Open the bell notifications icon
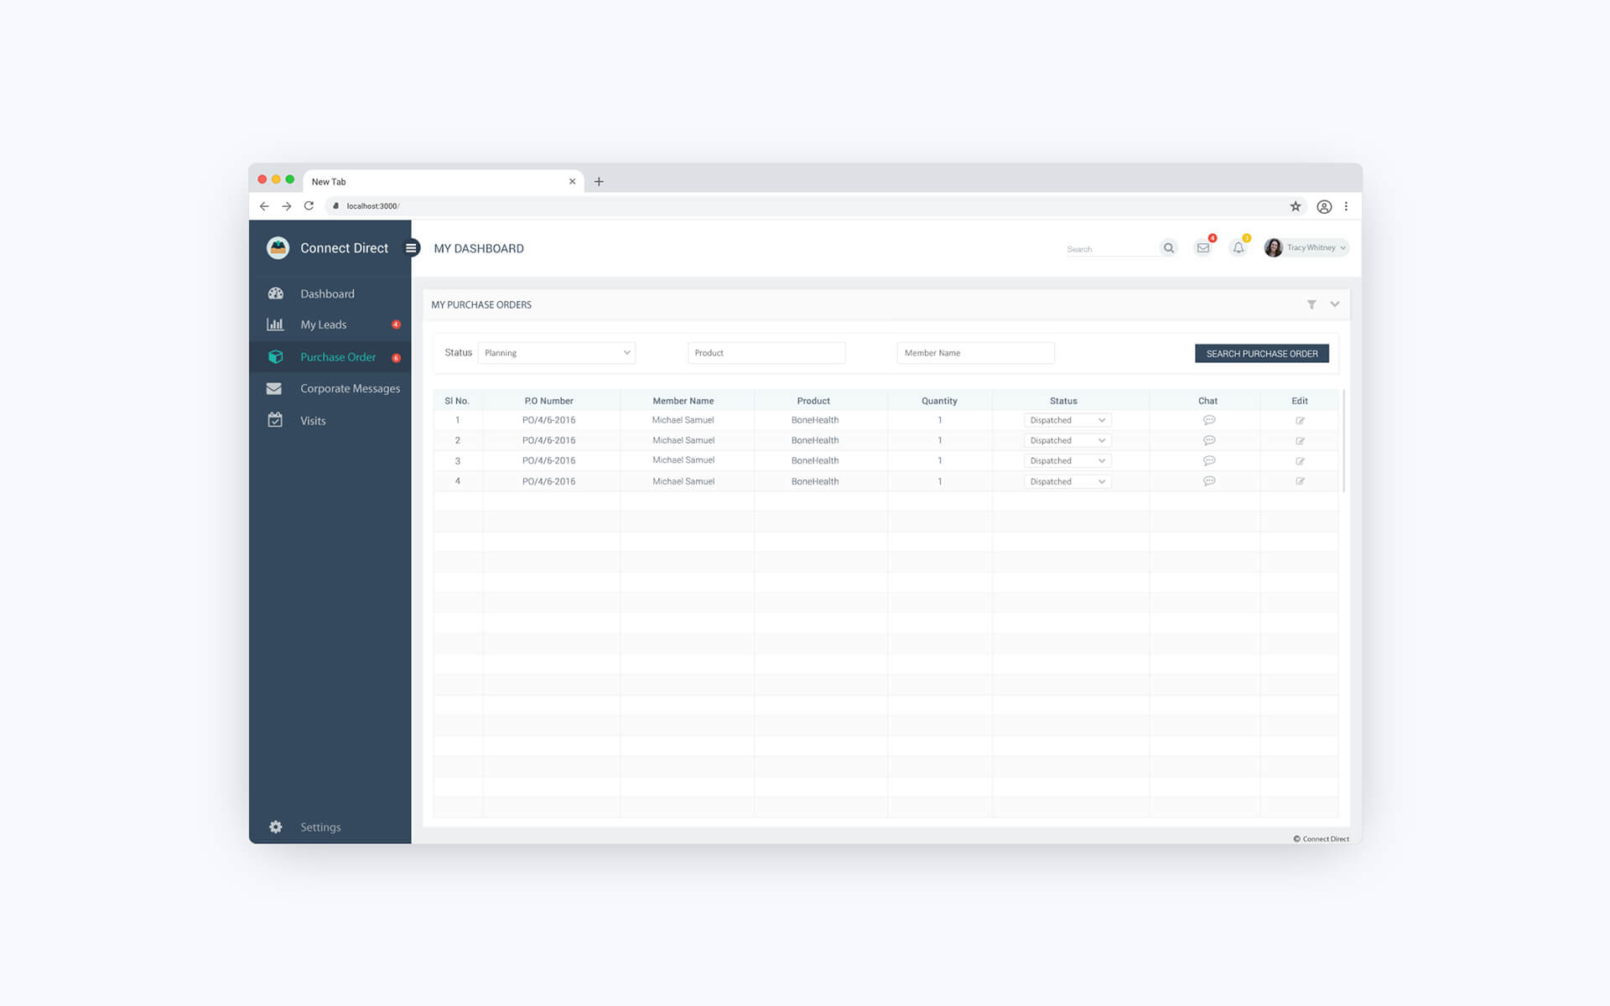 [x=1238, y=248]
